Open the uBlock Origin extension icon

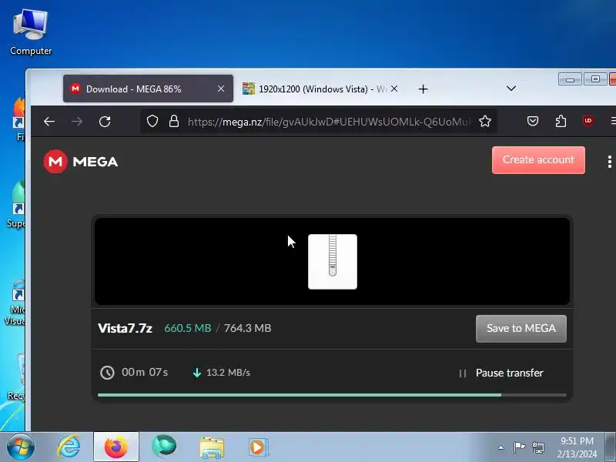[x=588, y=121]
